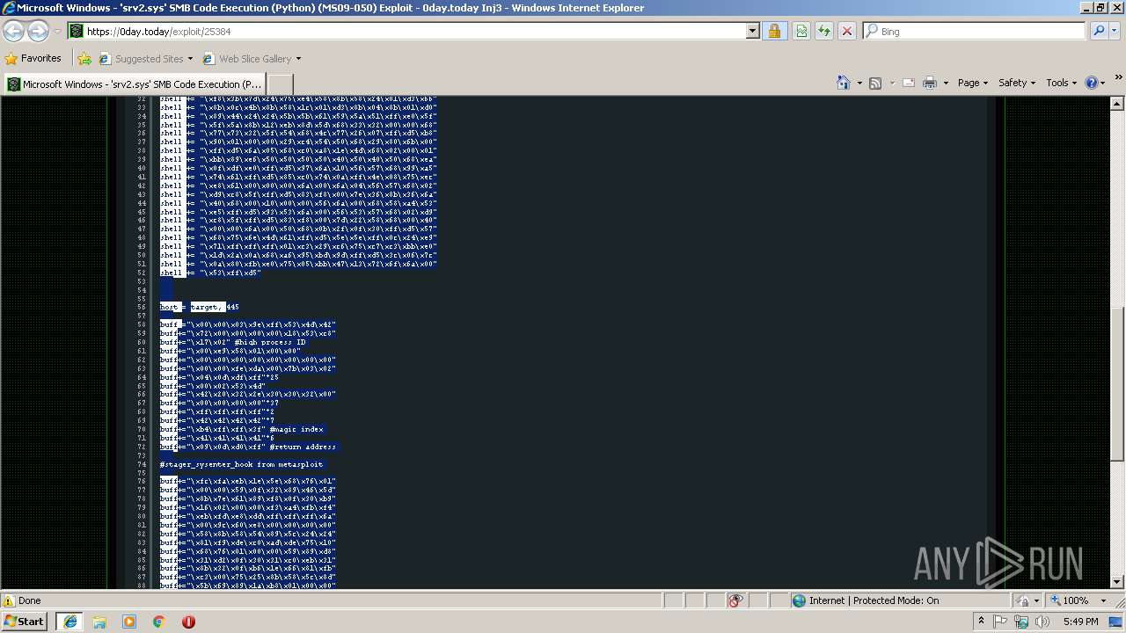Image resolution: width=1126 pixels, height=633 pixels.
Task: Click the 'host = target, 445' line
Action: point(200,307)
